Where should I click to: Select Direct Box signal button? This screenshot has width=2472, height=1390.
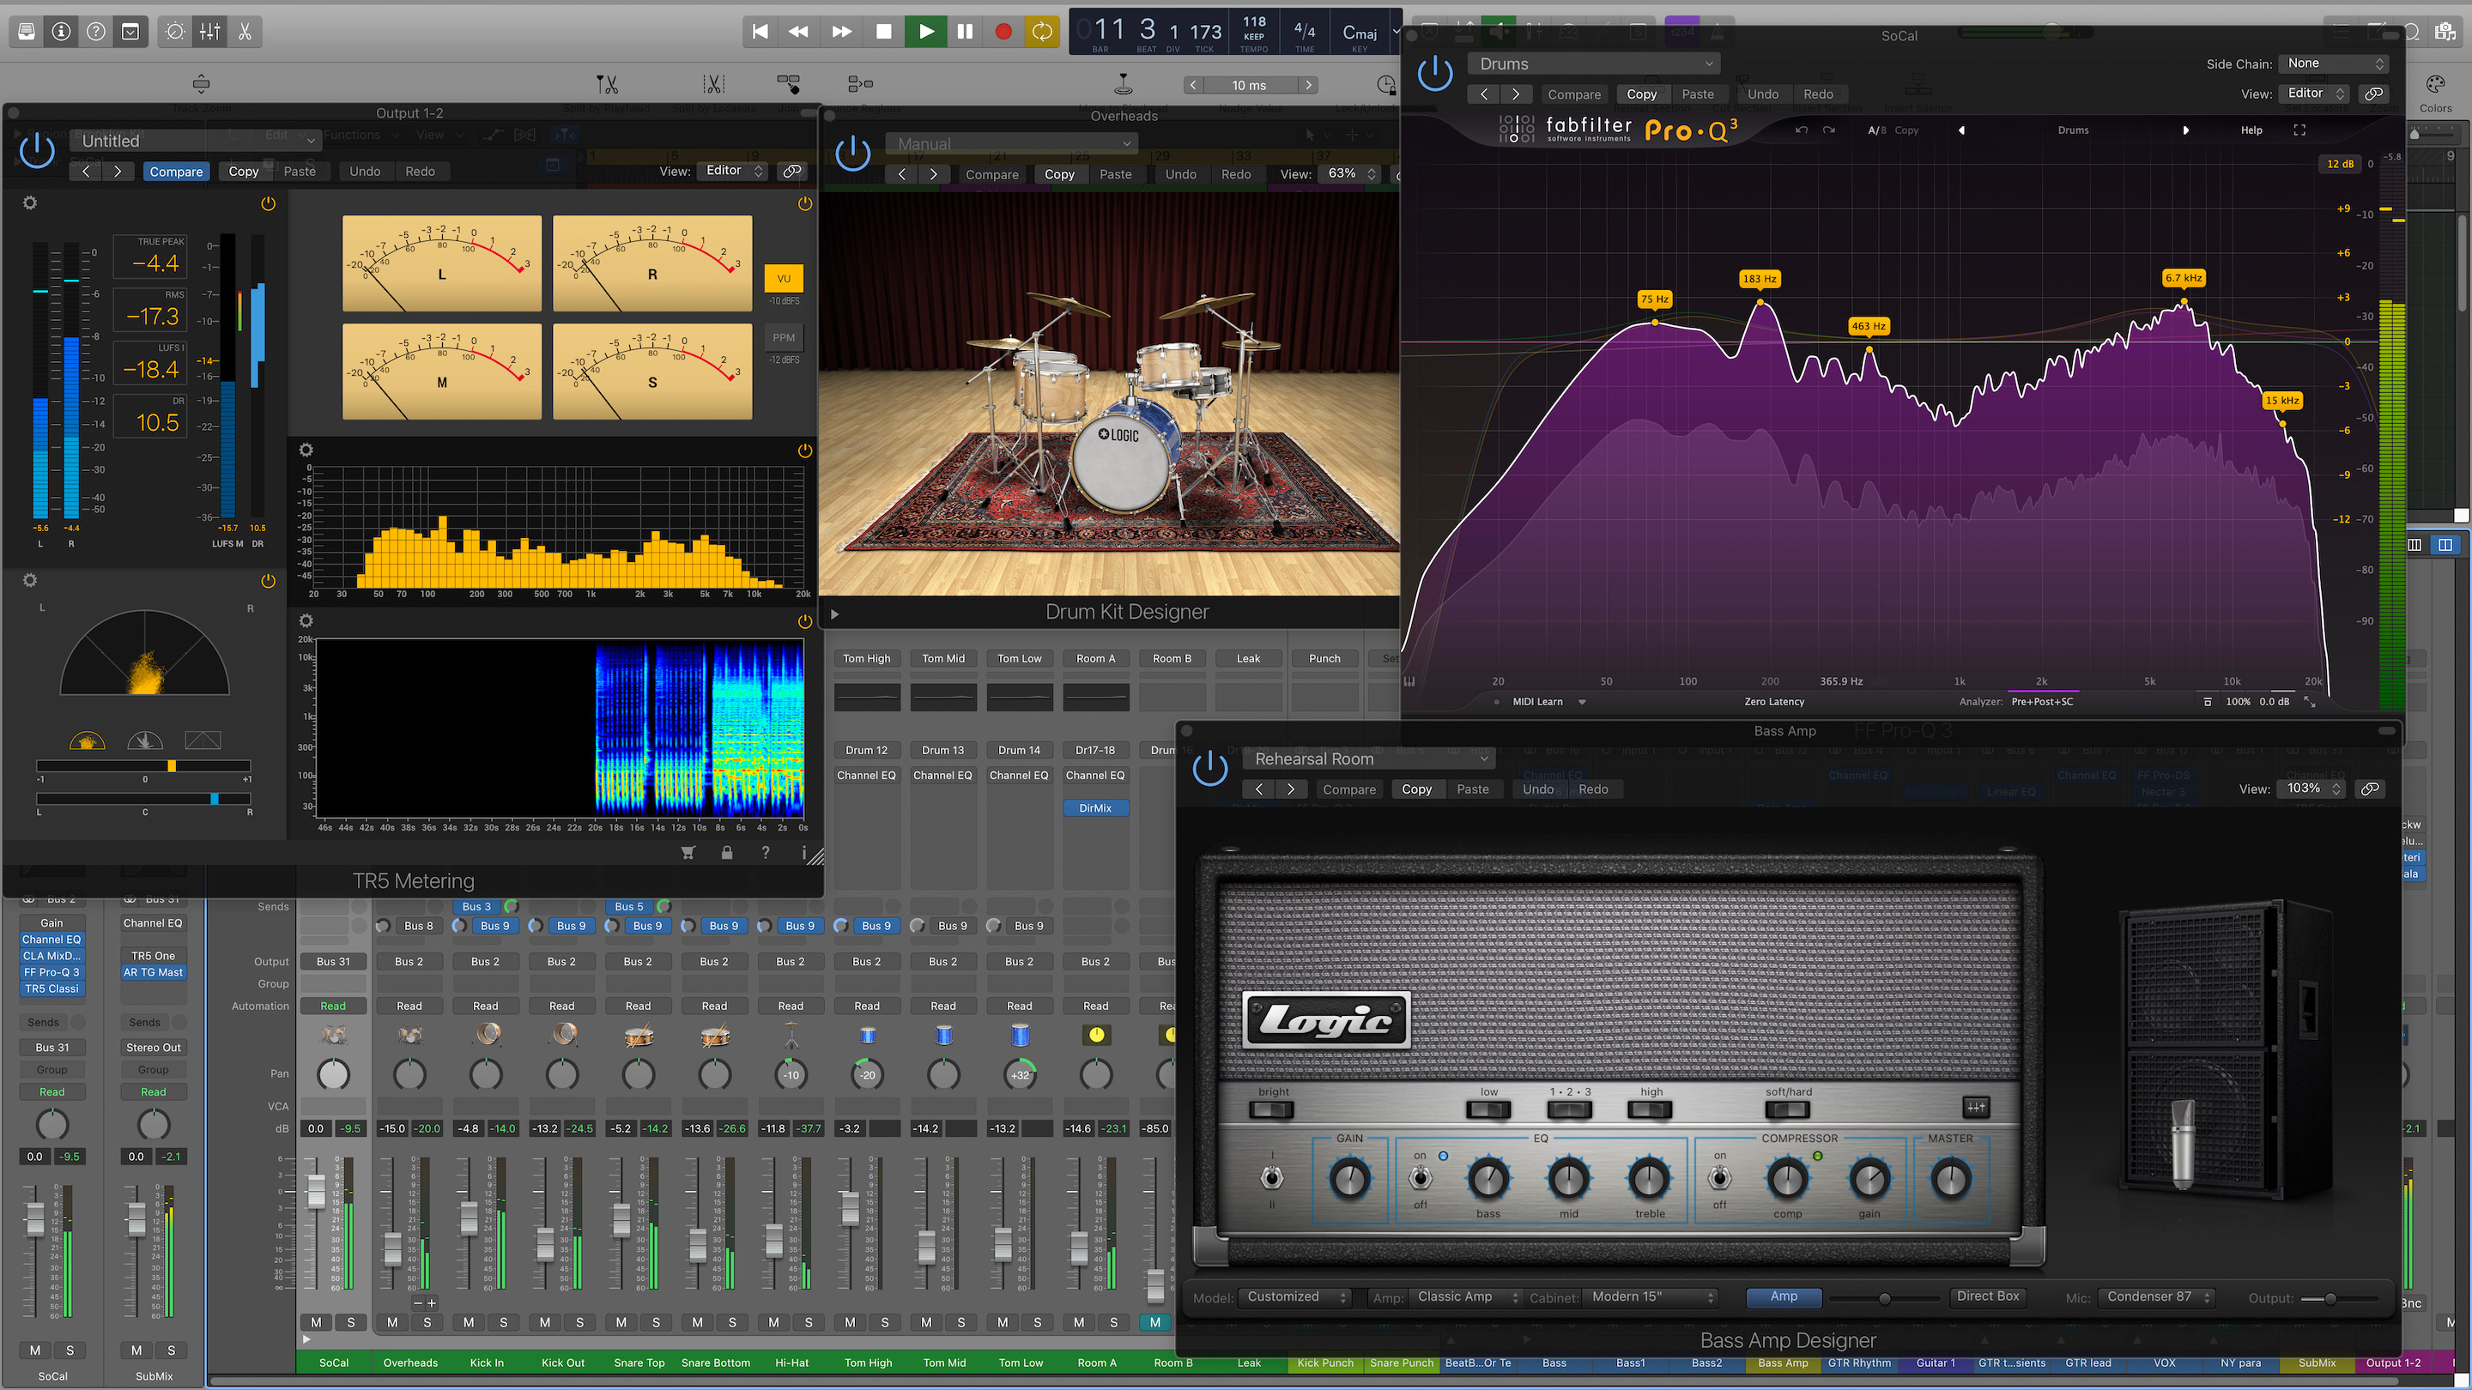[x=1987, y=1297]
